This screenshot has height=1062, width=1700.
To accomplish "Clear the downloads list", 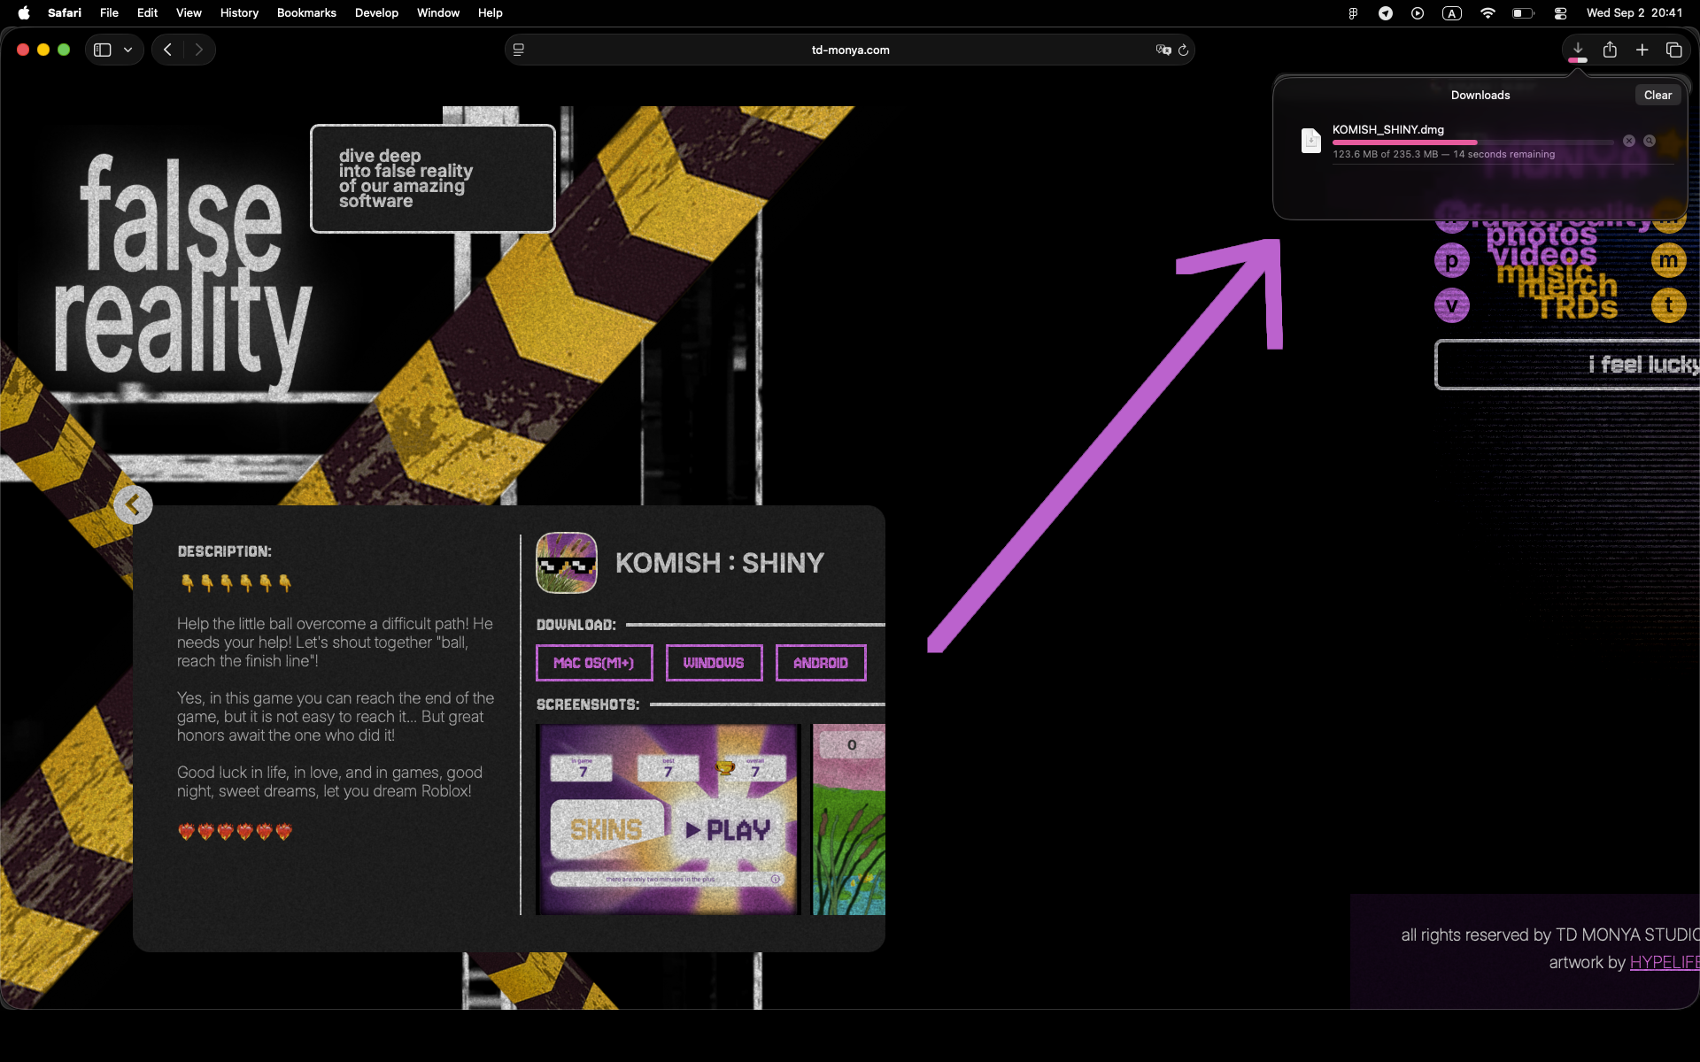I will coord(1657,96).
